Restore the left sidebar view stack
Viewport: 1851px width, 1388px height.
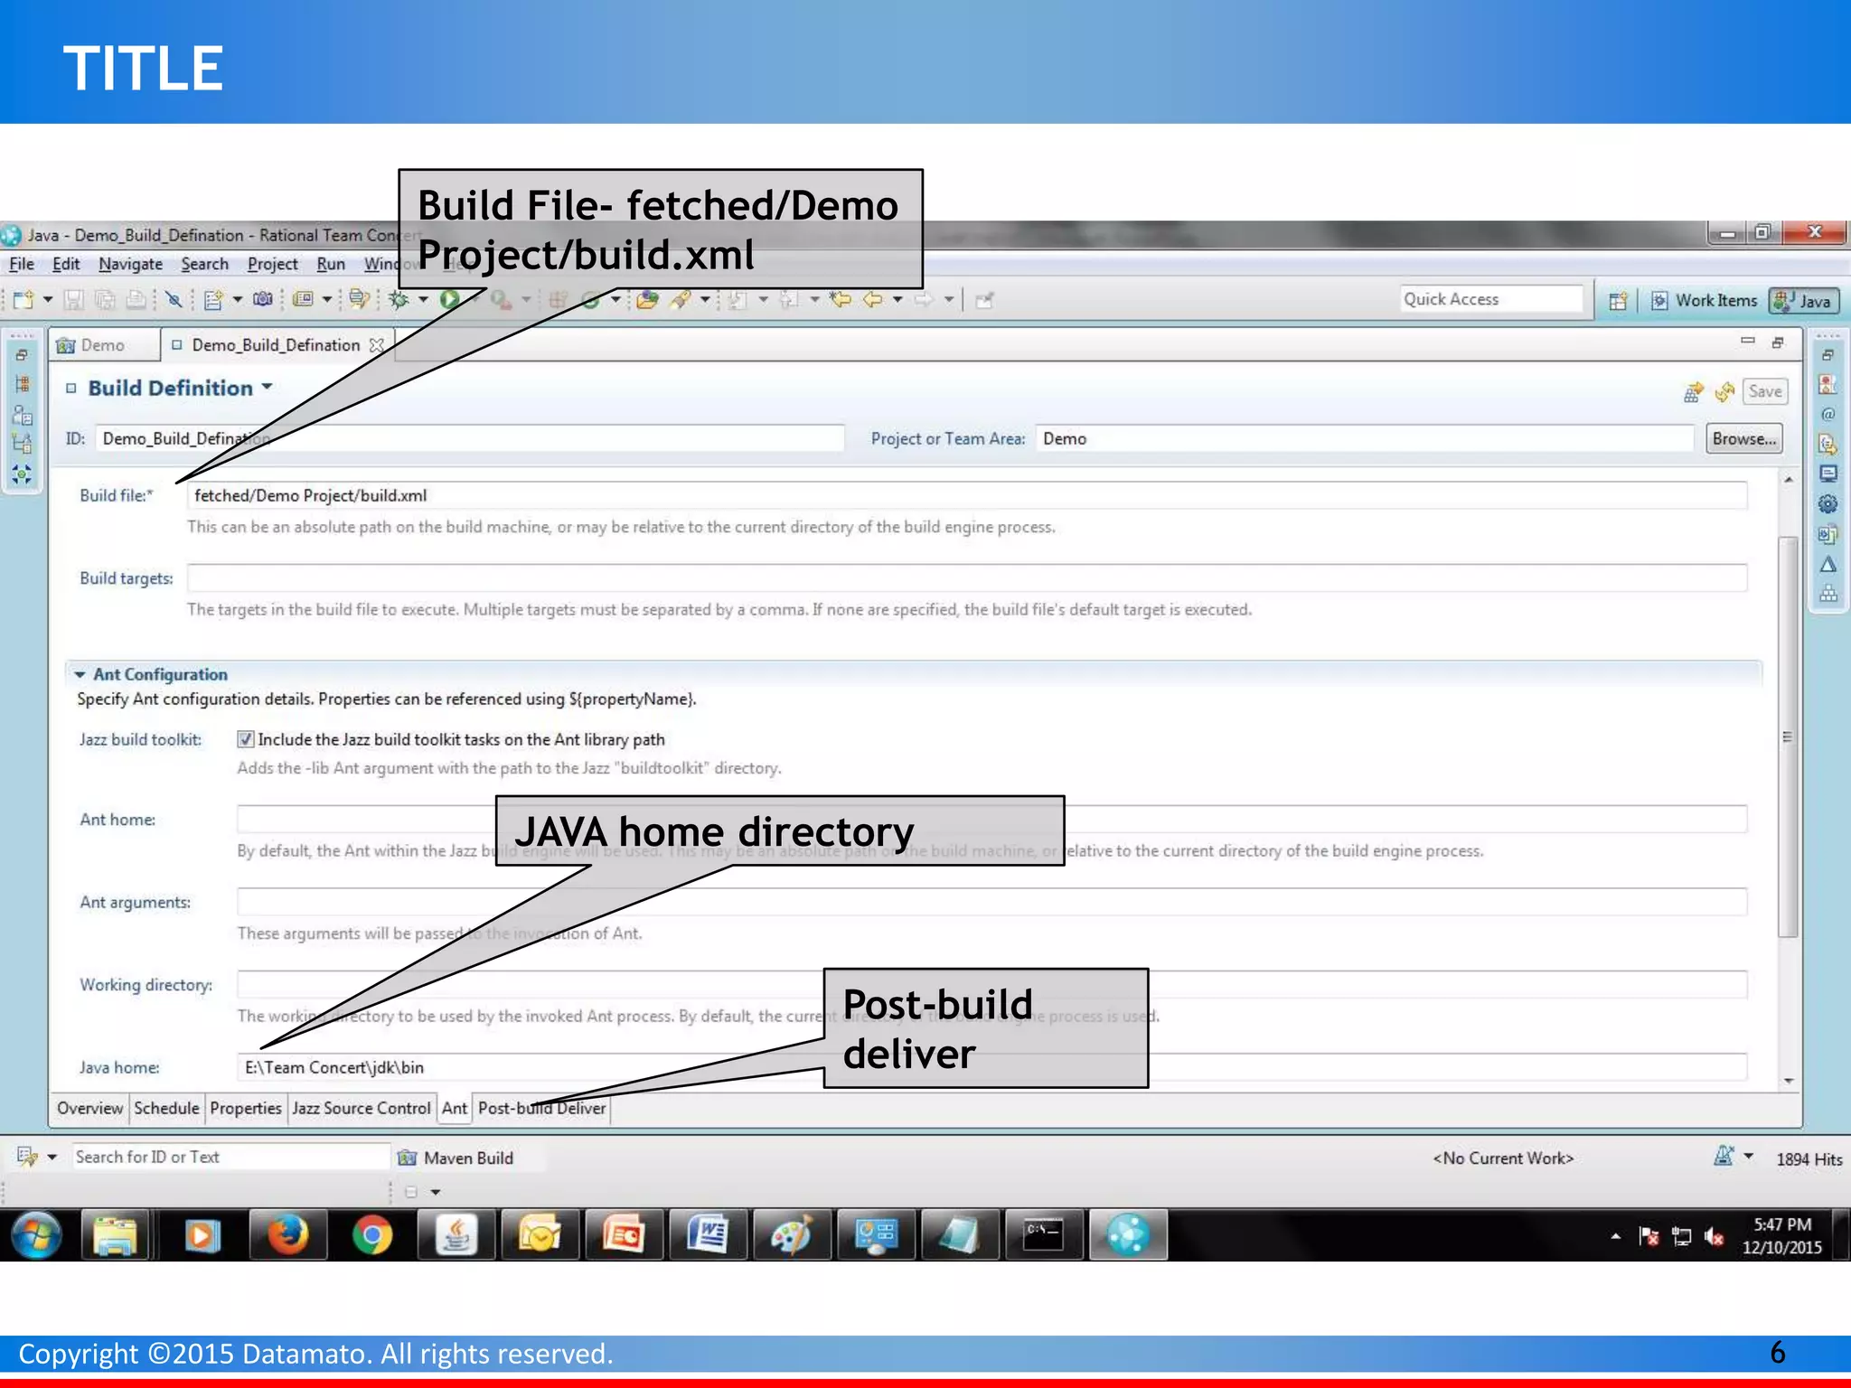pos(23,355)
